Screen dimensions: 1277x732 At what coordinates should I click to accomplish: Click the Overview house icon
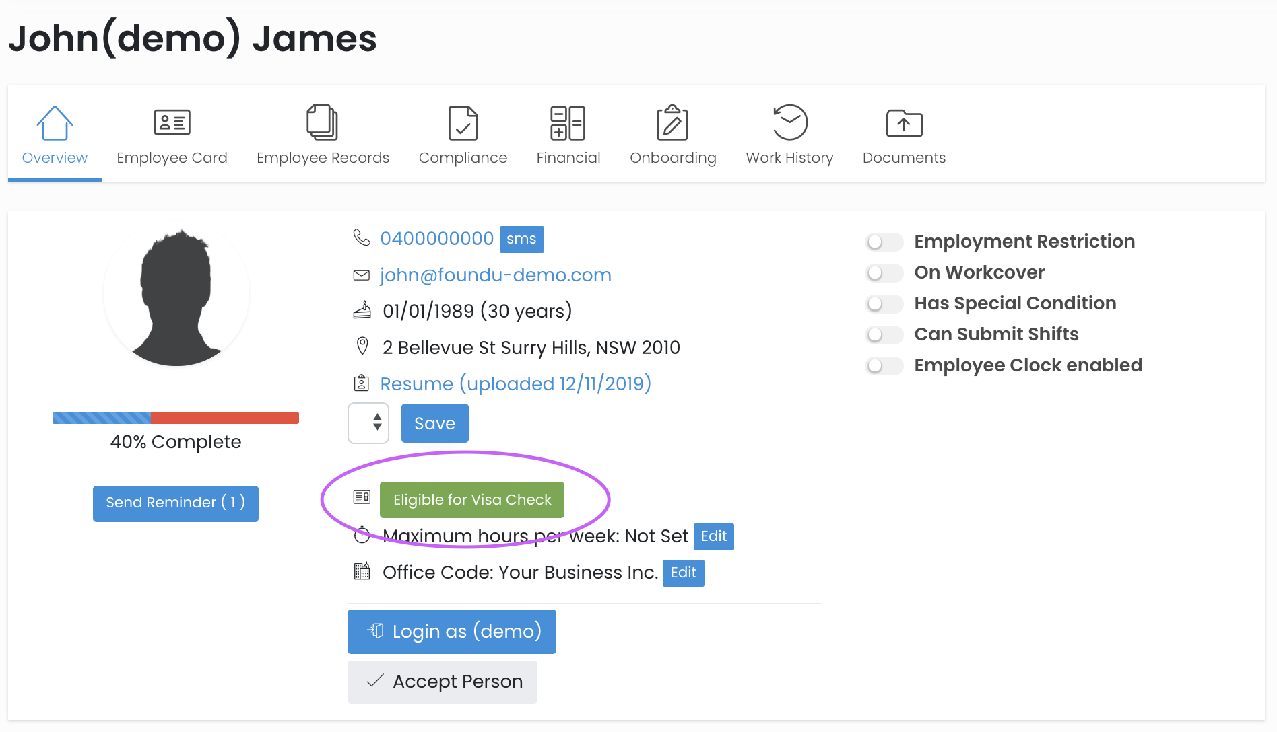(x=55, y=122)
